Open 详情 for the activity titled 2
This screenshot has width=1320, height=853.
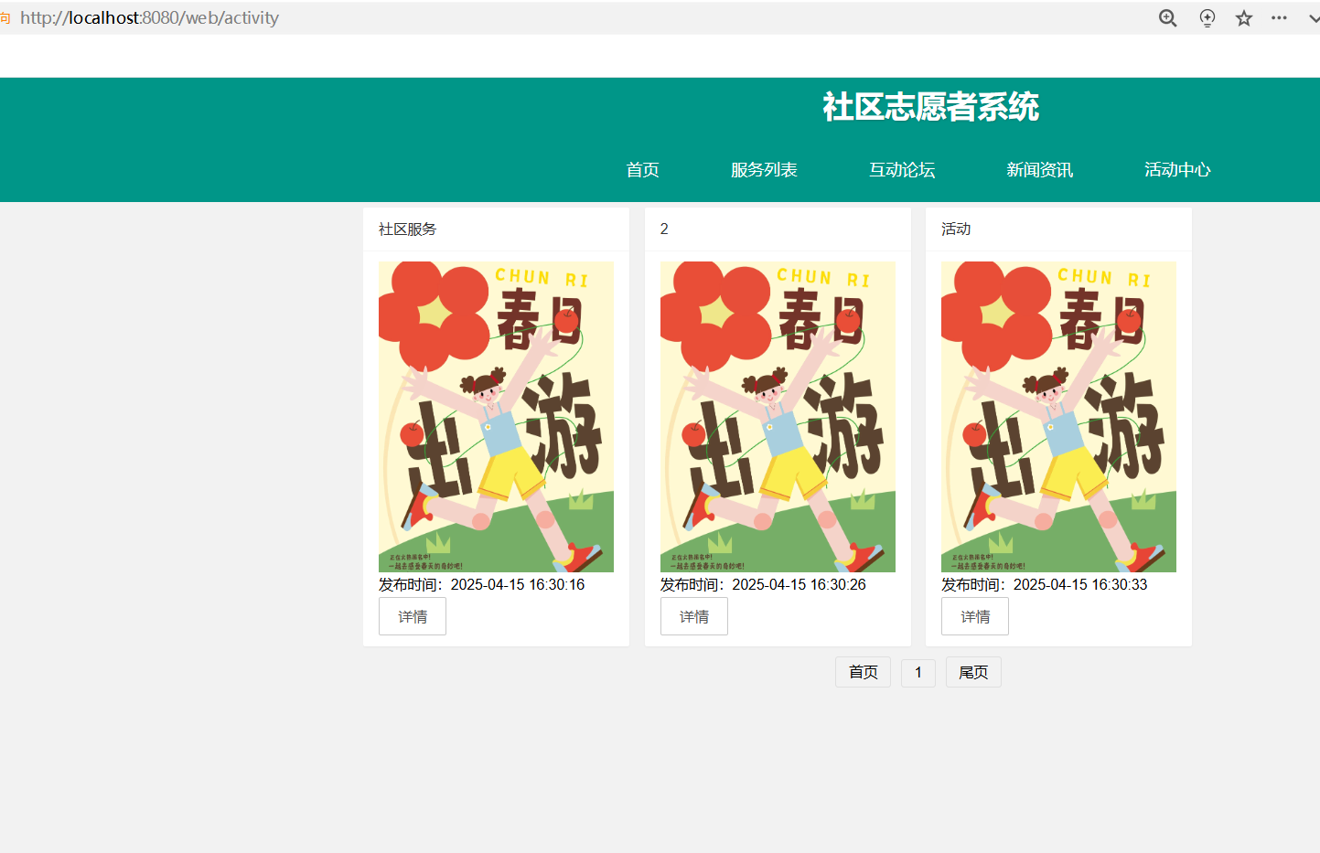click(x=694, y=616)
